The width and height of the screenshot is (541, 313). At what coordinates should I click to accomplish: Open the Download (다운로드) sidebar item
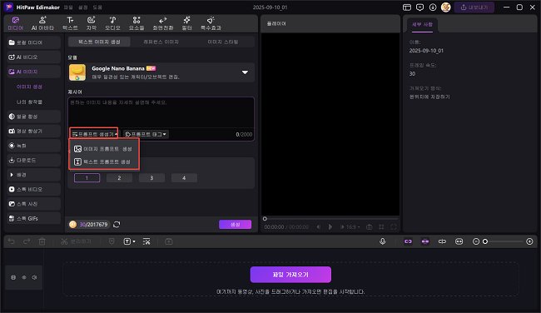pos(33,160)
